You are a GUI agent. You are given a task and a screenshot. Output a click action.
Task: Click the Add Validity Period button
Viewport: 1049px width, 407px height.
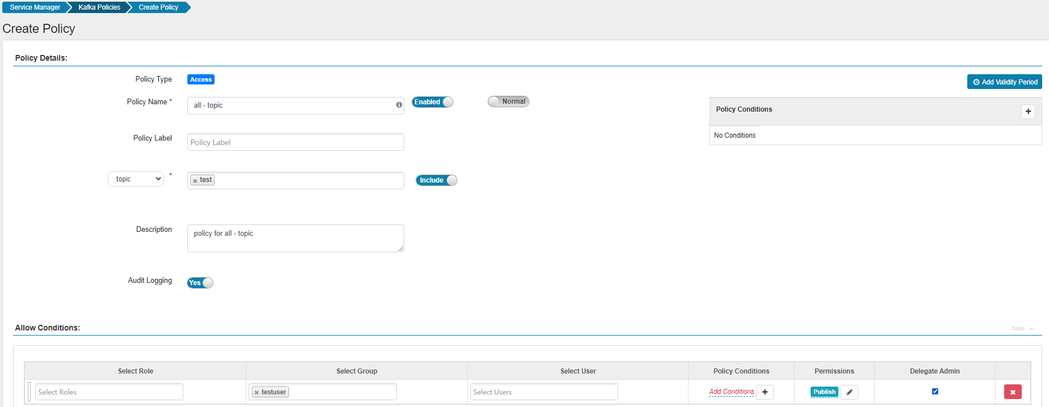click(1004, 82)
